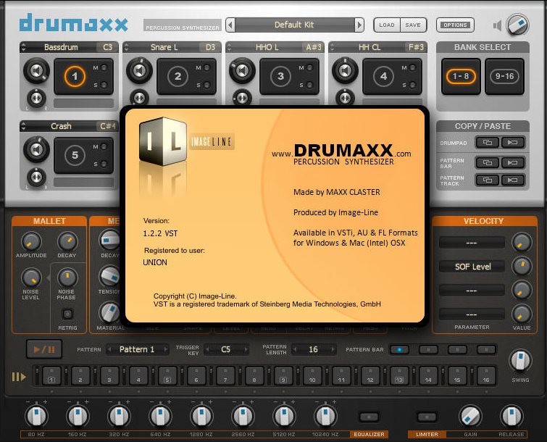The width and height of the screenshot is (547, 442).
Task: Mute the Bassdrum pad with M button
Action: [105, 67]
